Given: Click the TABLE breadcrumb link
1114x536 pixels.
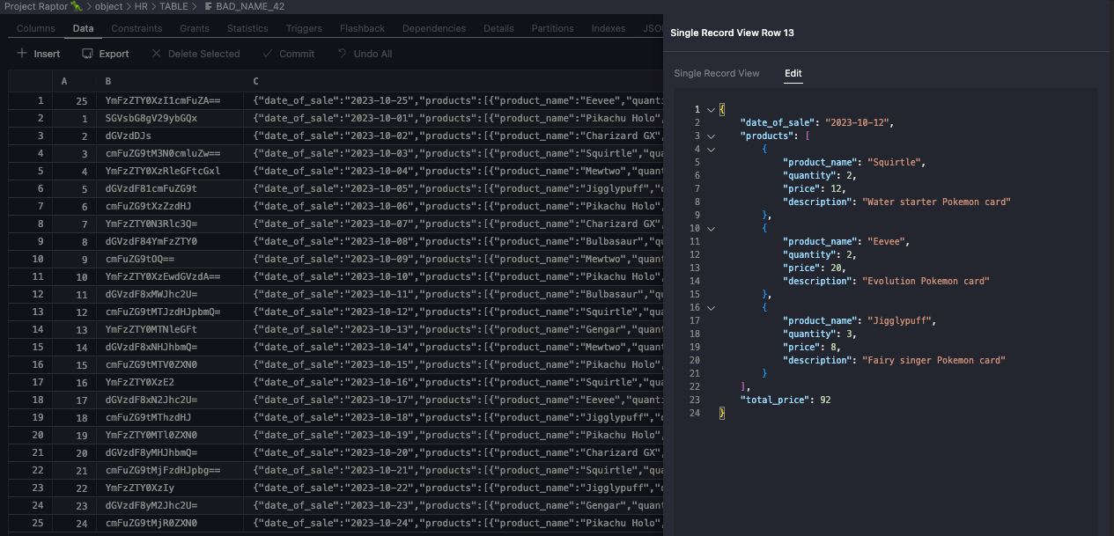Looking at the screenshot, I should pyautogui.click(x=173, y=6).
